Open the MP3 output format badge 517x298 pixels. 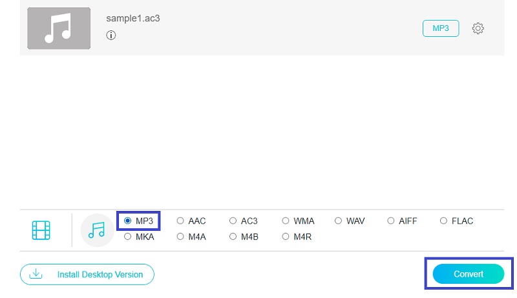tap(440, 28)
